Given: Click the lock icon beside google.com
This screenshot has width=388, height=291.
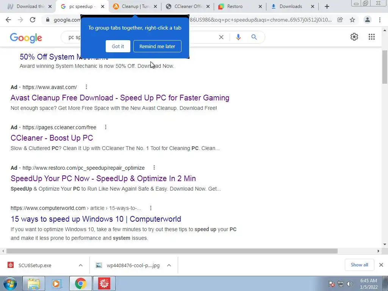Looking at the screenshot, I should click(48, 20).
